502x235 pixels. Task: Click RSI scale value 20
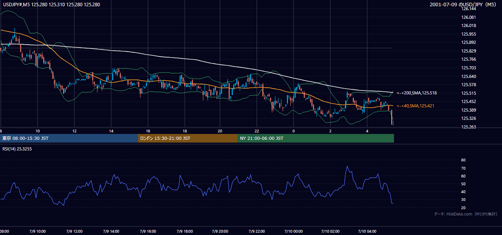463,208
